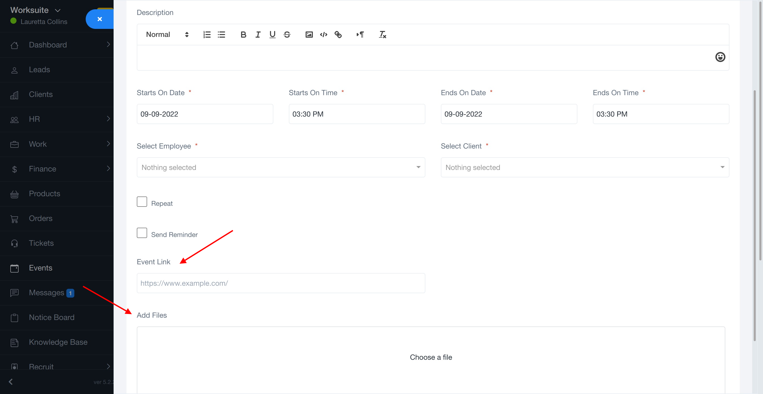Clear text formatting with the Tx icon

(382, 35)
